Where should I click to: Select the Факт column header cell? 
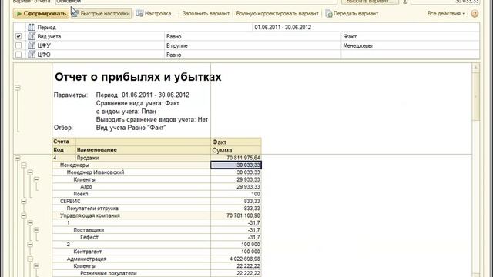pyautogui.click(x=236, y=142)
